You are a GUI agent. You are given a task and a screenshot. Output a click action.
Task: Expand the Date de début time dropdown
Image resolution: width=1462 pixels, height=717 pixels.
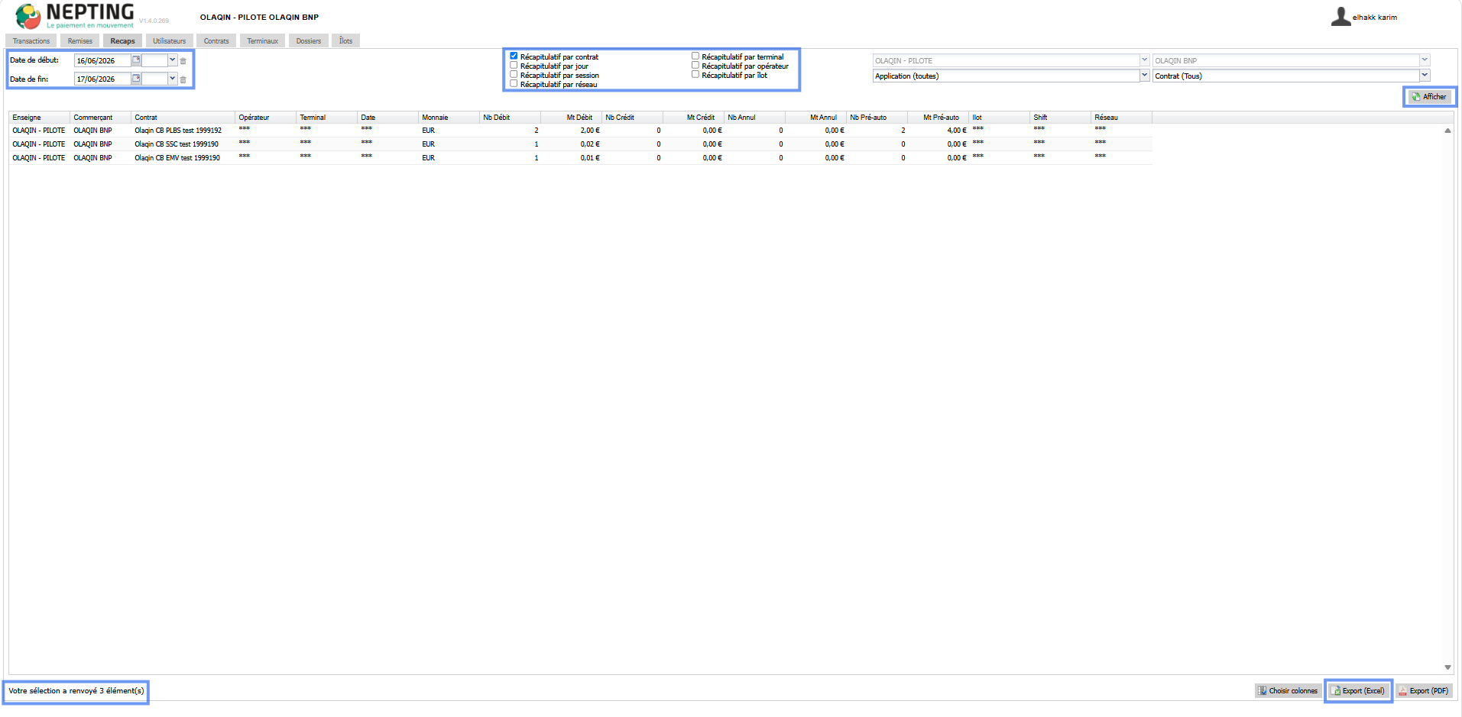[x=173, y=60]
